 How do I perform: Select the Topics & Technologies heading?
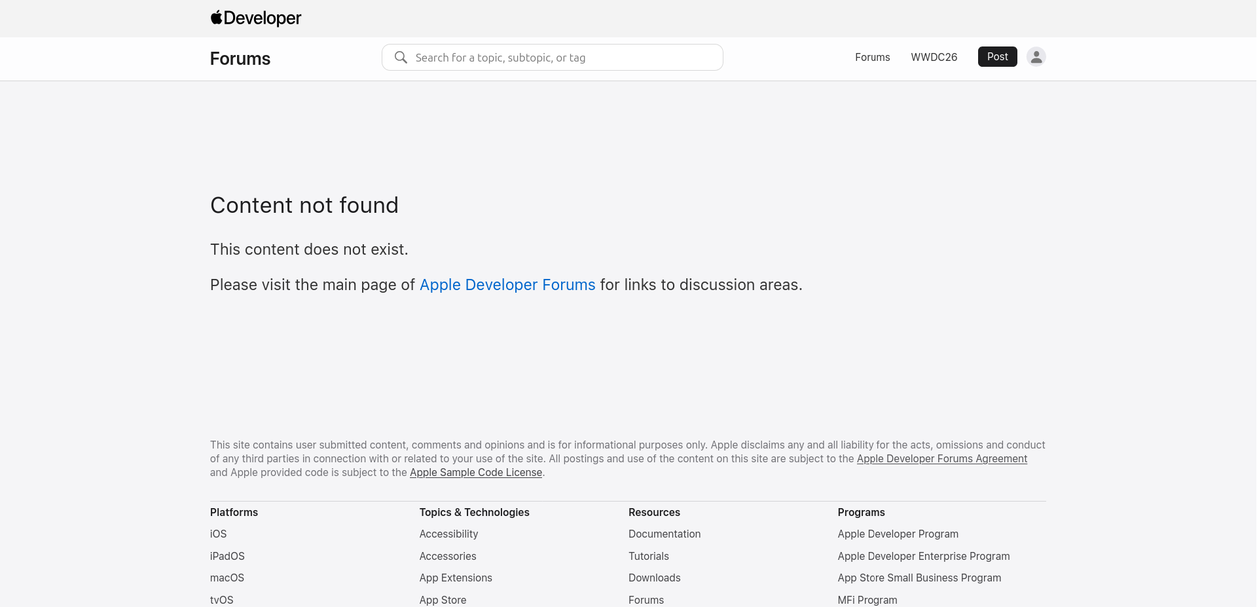coord(474,512)
